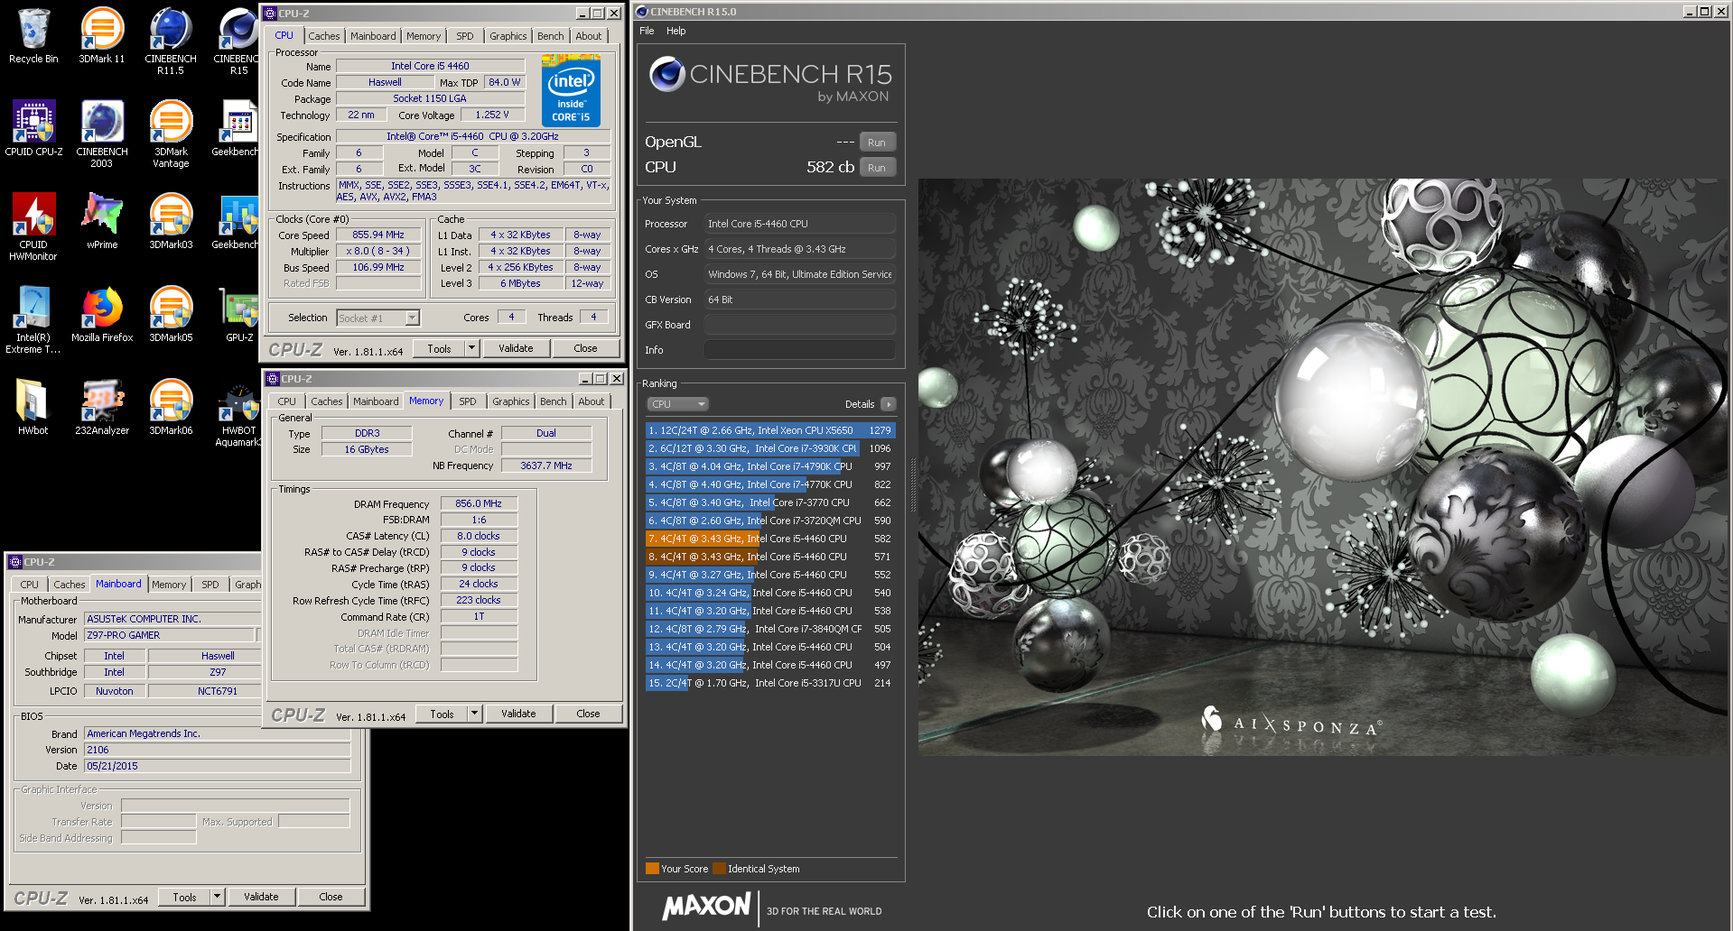
Task: Open Tools dropdown arrow in Memory tab window
Action: [474, 714]
